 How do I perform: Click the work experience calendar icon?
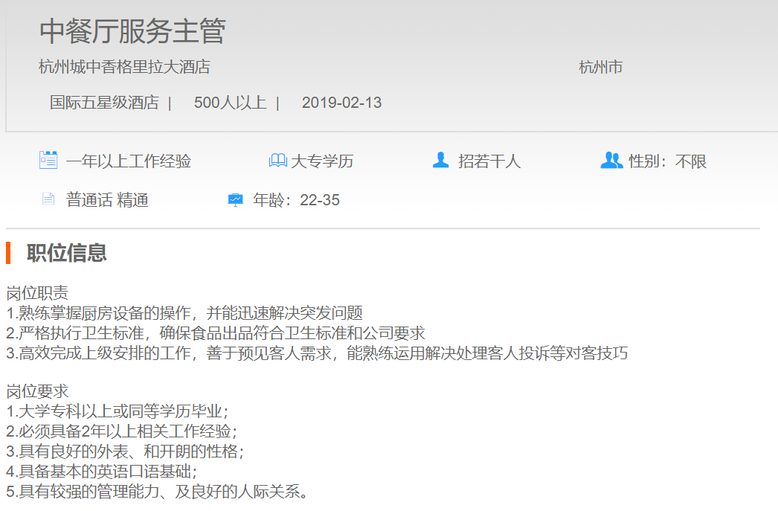pyautogui.click(x=48, y=160)
